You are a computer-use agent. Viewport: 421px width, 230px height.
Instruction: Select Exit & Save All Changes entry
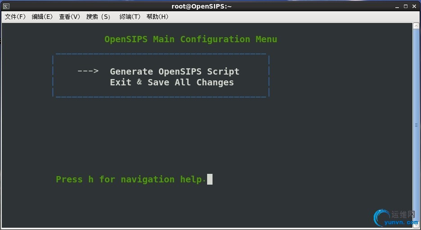(172, 82)
